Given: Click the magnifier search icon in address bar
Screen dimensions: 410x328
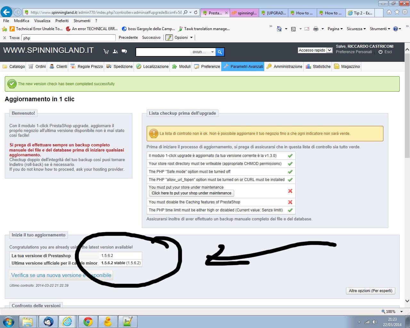Looking at the screenshot, I should (x=185, y=12).
